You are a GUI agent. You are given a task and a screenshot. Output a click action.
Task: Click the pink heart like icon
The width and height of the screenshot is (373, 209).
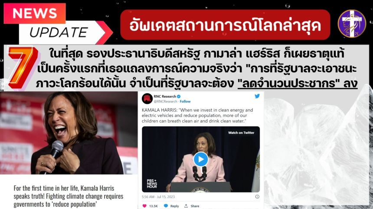click(144, 206)
